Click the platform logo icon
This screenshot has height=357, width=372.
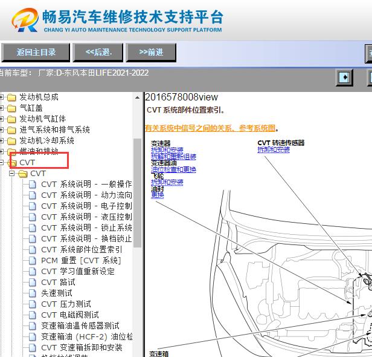pos(25,20)
